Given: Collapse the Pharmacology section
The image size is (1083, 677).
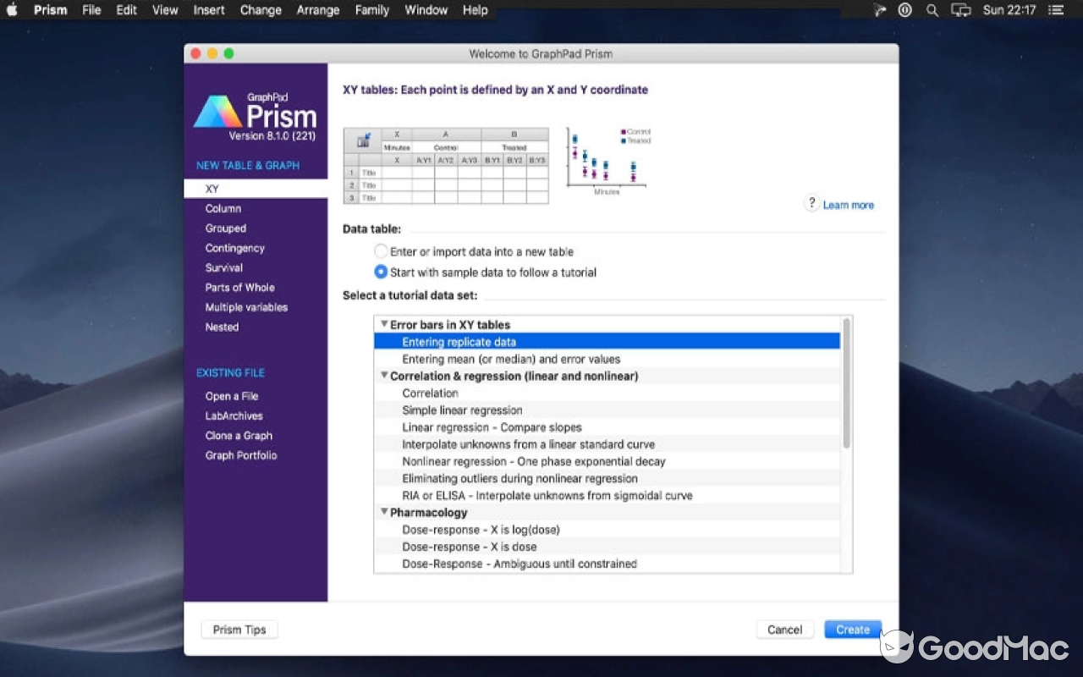Looking at the screenshot, I should [384, 512].
